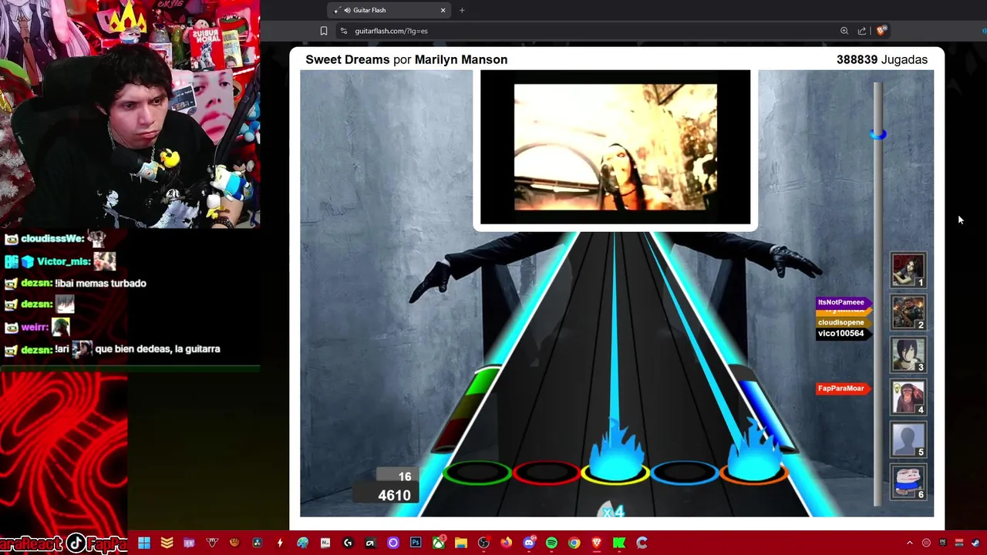This screenshot has height=555, width=987.
Task: Open Notion from the taskbar
Action: click(x=325, y=543)
